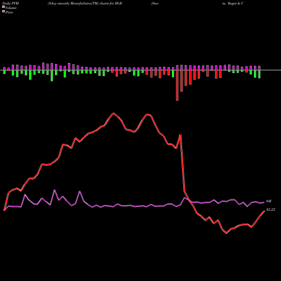Click the MunafaSutra charts for RGR heading
Viewport: 281px width, 281px height.
85,3
